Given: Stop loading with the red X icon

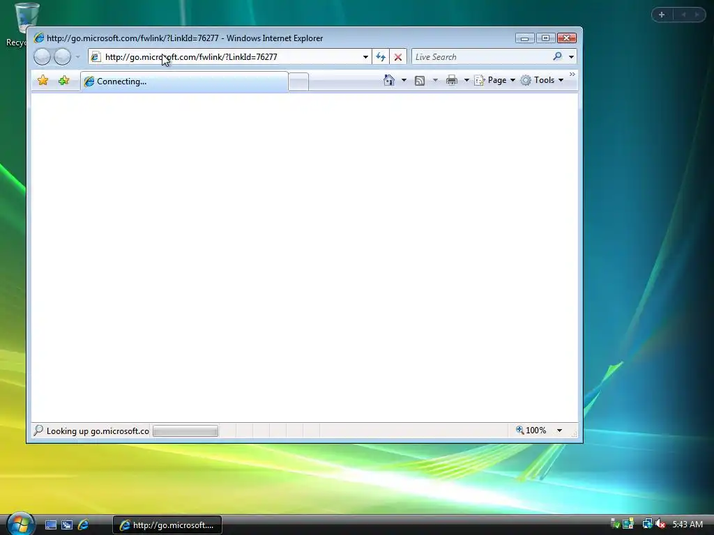Looking at the screenshot, I should (x=398, y=57).
